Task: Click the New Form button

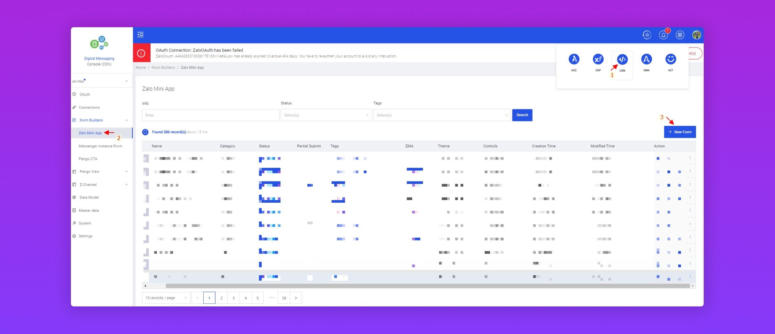Action: 680,132
